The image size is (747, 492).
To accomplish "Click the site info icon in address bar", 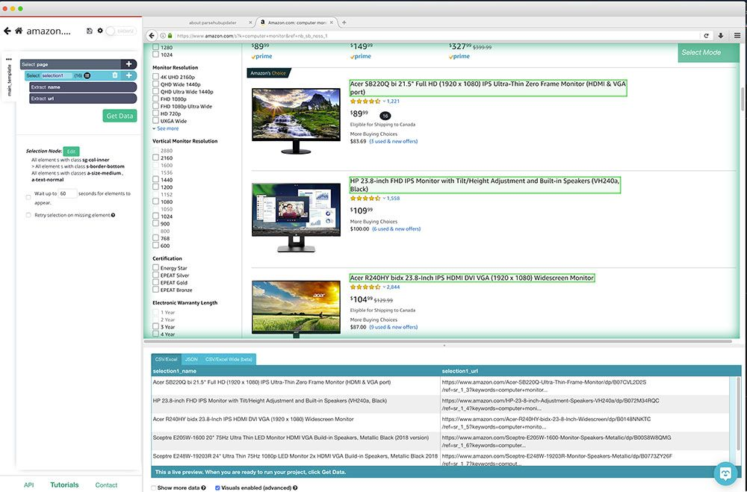I will [x=163, y=36].
